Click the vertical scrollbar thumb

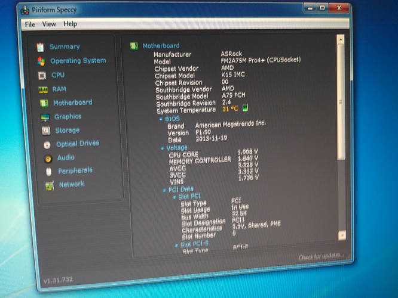[x=341, y=102]
